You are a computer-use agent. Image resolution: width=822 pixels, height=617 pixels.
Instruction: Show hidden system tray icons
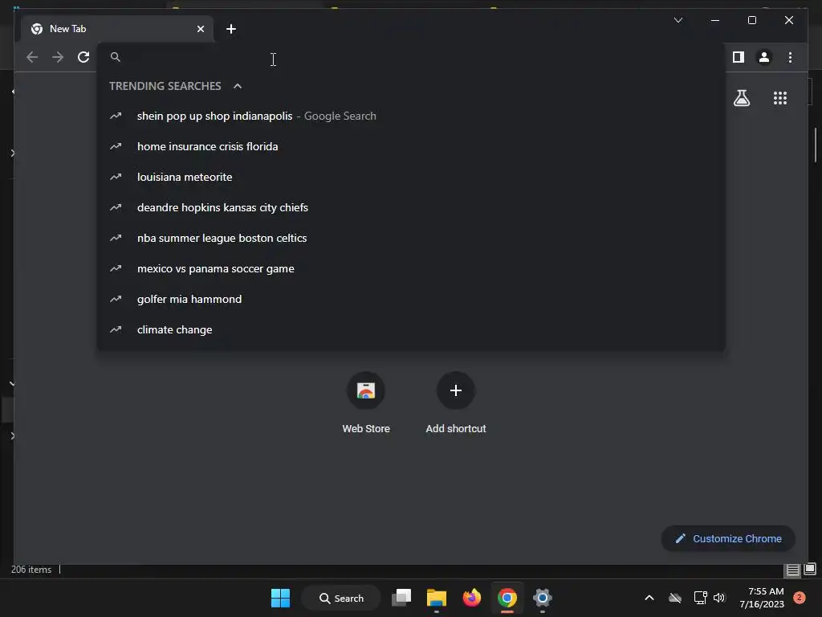point(649,598)
